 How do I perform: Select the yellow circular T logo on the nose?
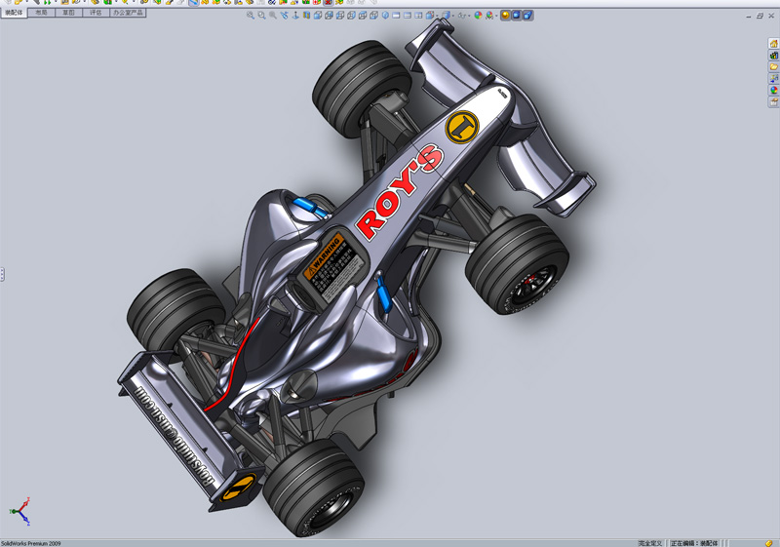462,127
